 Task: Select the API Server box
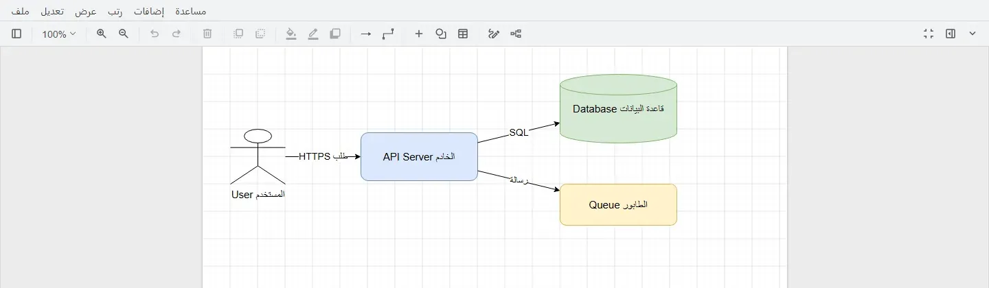point(419,156)
